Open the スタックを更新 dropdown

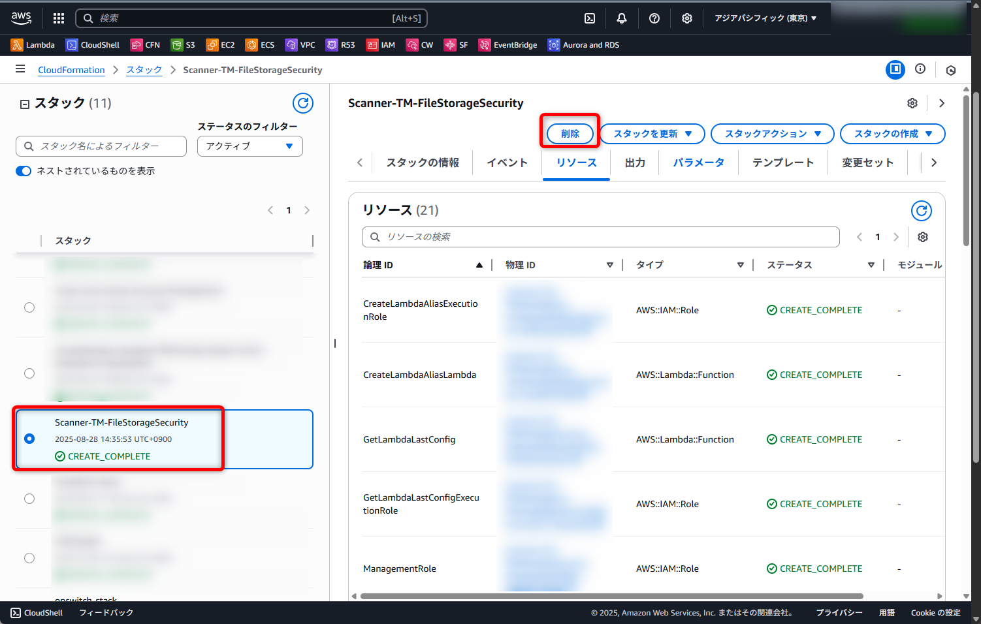coord(652,134)
